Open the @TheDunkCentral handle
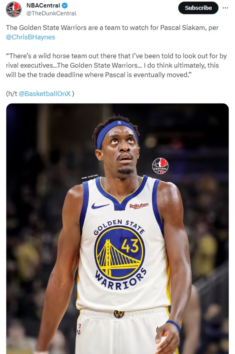Image resolution: width=235 pixels, height=354 pixels. tap(51, 13)
